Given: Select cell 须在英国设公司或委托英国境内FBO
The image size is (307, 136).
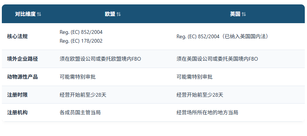Looking at the screenshot, I should (x=217, y=59).
